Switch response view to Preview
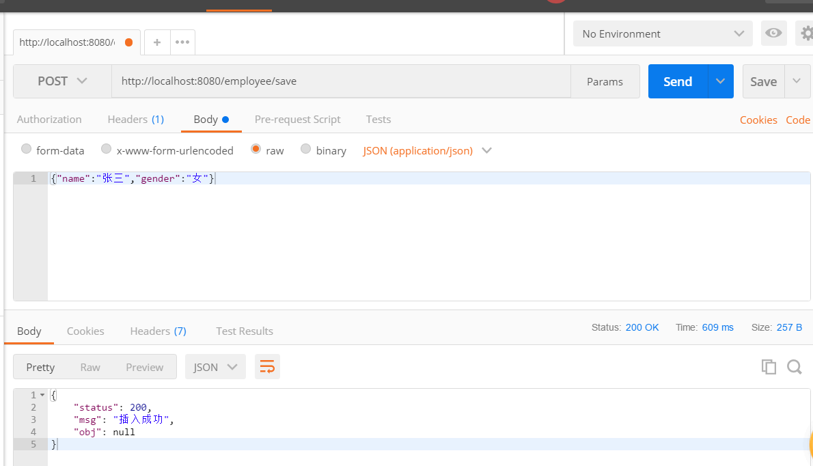Screen dimensions: 813x466 [x=145, y=367]
